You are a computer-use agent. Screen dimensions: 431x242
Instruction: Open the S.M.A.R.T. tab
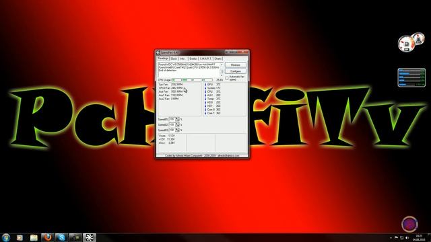coord(205,58)
